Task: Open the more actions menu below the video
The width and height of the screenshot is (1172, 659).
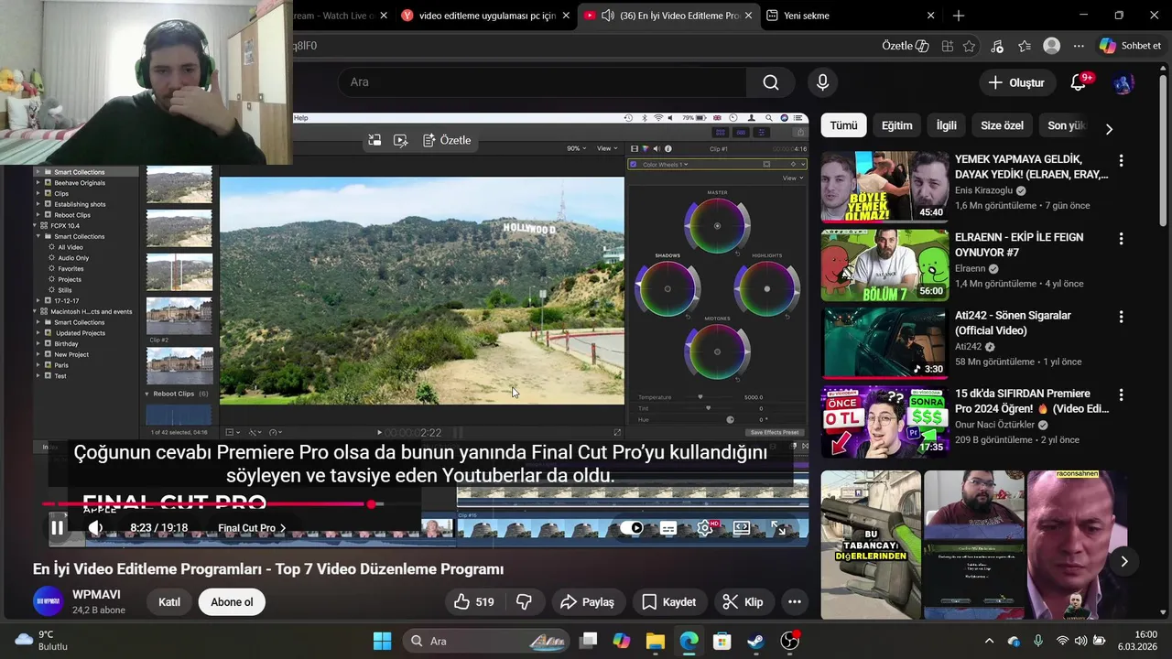Action: (x=795, y=601)
